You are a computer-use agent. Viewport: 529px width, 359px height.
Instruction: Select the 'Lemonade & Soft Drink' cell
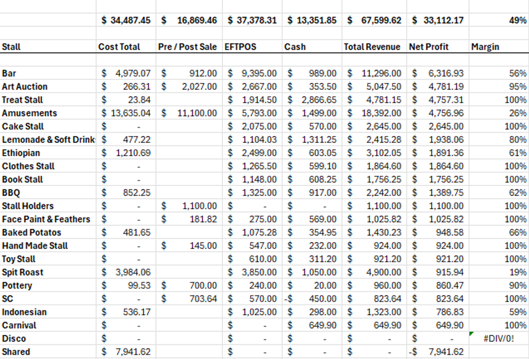point(48,139)
